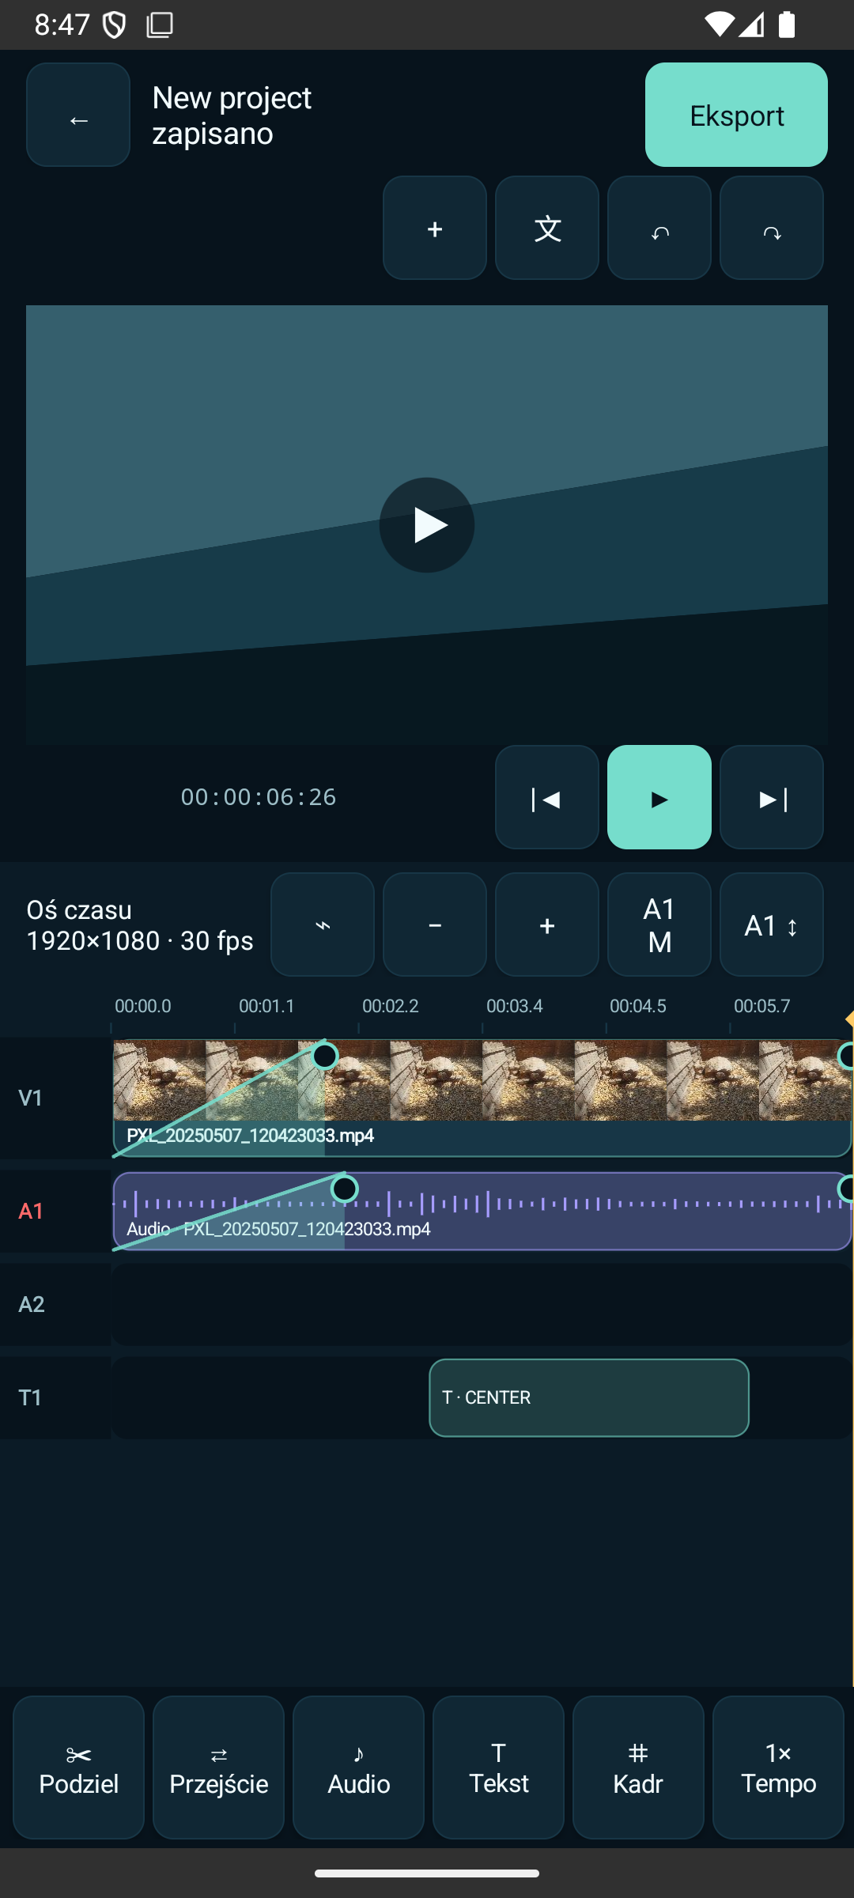The image size is (854, 1898).
Task: Click the fade-in handle on the A1 audio clip
Action: (344, 1189)
